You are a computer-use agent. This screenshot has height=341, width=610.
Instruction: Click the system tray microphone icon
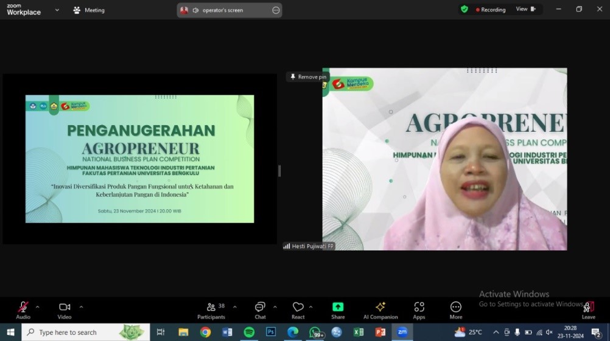pos(517,332)
